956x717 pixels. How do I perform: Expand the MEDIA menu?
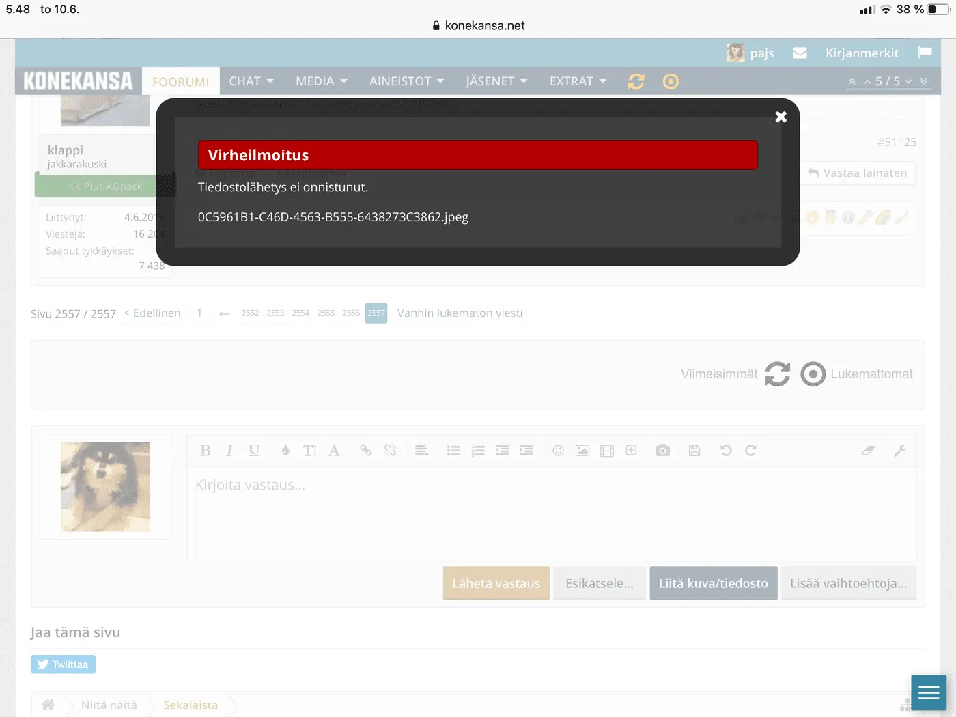click(x=322, y=81)
